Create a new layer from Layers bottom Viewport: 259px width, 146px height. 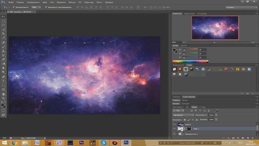point(248,138)
